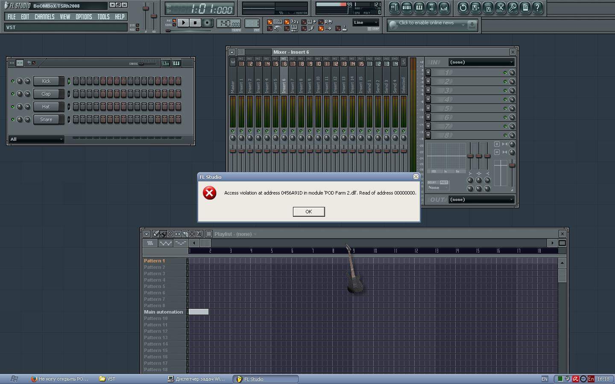Click the help question mark icon
This screenshot has height=384, width=615.
pos(537,7)
